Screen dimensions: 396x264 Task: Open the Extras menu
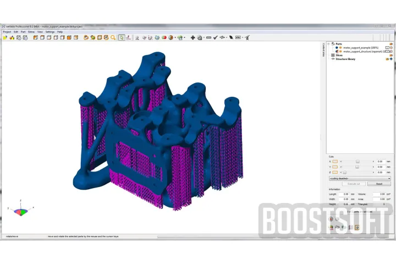click(x=31, y=32)
